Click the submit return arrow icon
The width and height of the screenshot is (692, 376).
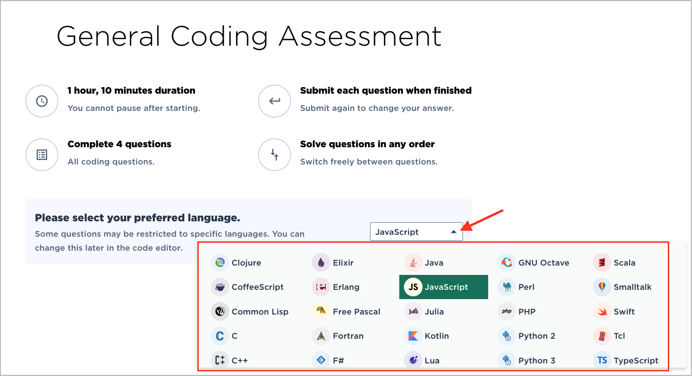pyautogui.click(x=275, y=101)
